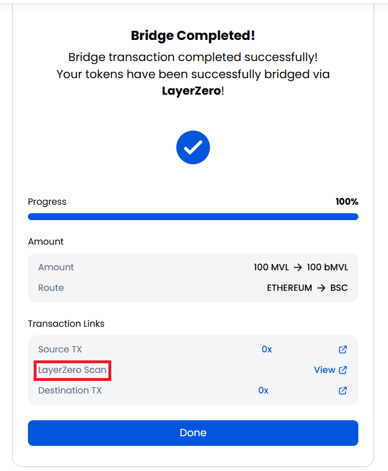Open Destination TX external link icon
The height and width of the screenshot is (471, 388).
(x=343, y=391)
